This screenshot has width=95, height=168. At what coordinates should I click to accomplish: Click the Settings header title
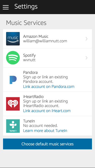(x=26, y=7)
